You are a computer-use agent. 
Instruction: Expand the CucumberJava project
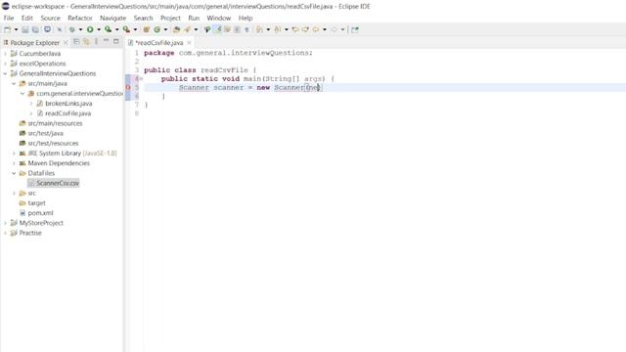(x=5, y=54)
